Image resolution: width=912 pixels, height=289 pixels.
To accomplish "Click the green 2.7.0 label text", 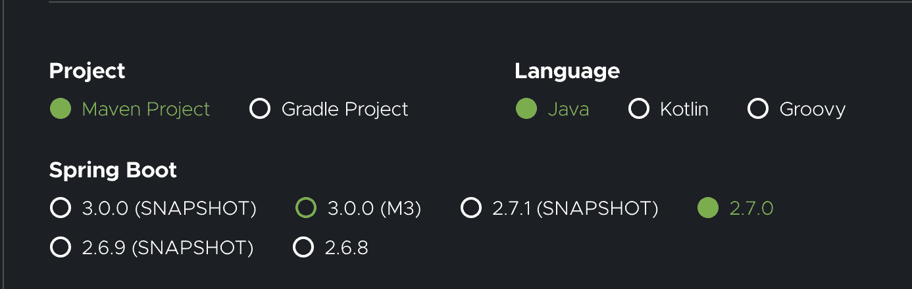I will [x=751, y=209].
